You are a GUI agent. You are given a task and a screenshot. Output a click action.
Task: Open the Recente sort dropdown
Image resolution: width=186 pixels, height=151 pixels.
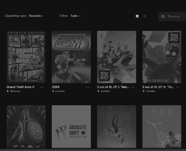(x=36, y=16)
